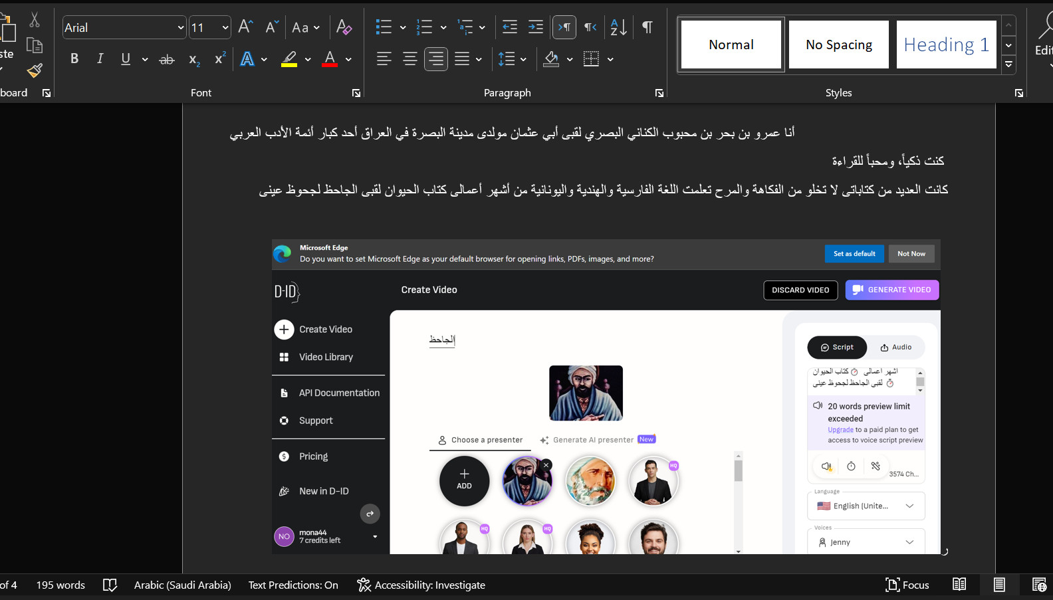This screenshot has width=1053, height=600.
Task: Expand the Bullets list dropdown arrow
Action: (403, 27)
